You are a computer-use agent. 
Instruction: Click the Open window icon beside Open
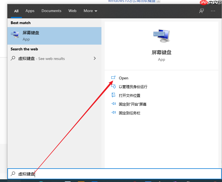click(x=113, y=78)
